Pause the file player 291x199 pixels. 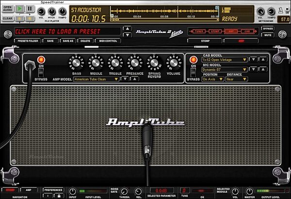point(30,9)
